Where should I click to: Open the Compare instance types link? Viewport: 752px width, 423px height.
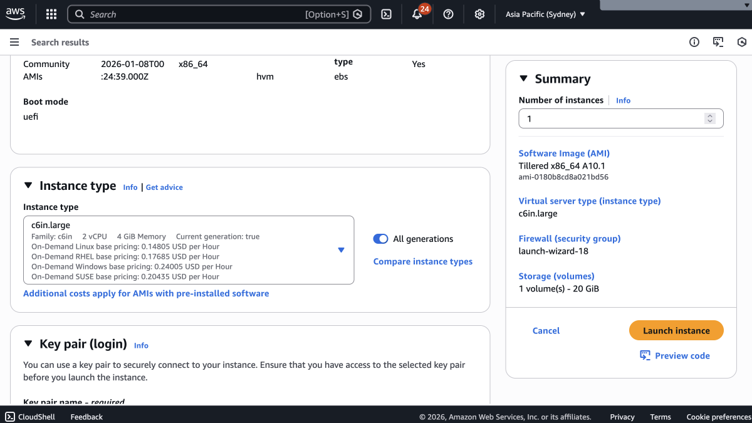422,261
